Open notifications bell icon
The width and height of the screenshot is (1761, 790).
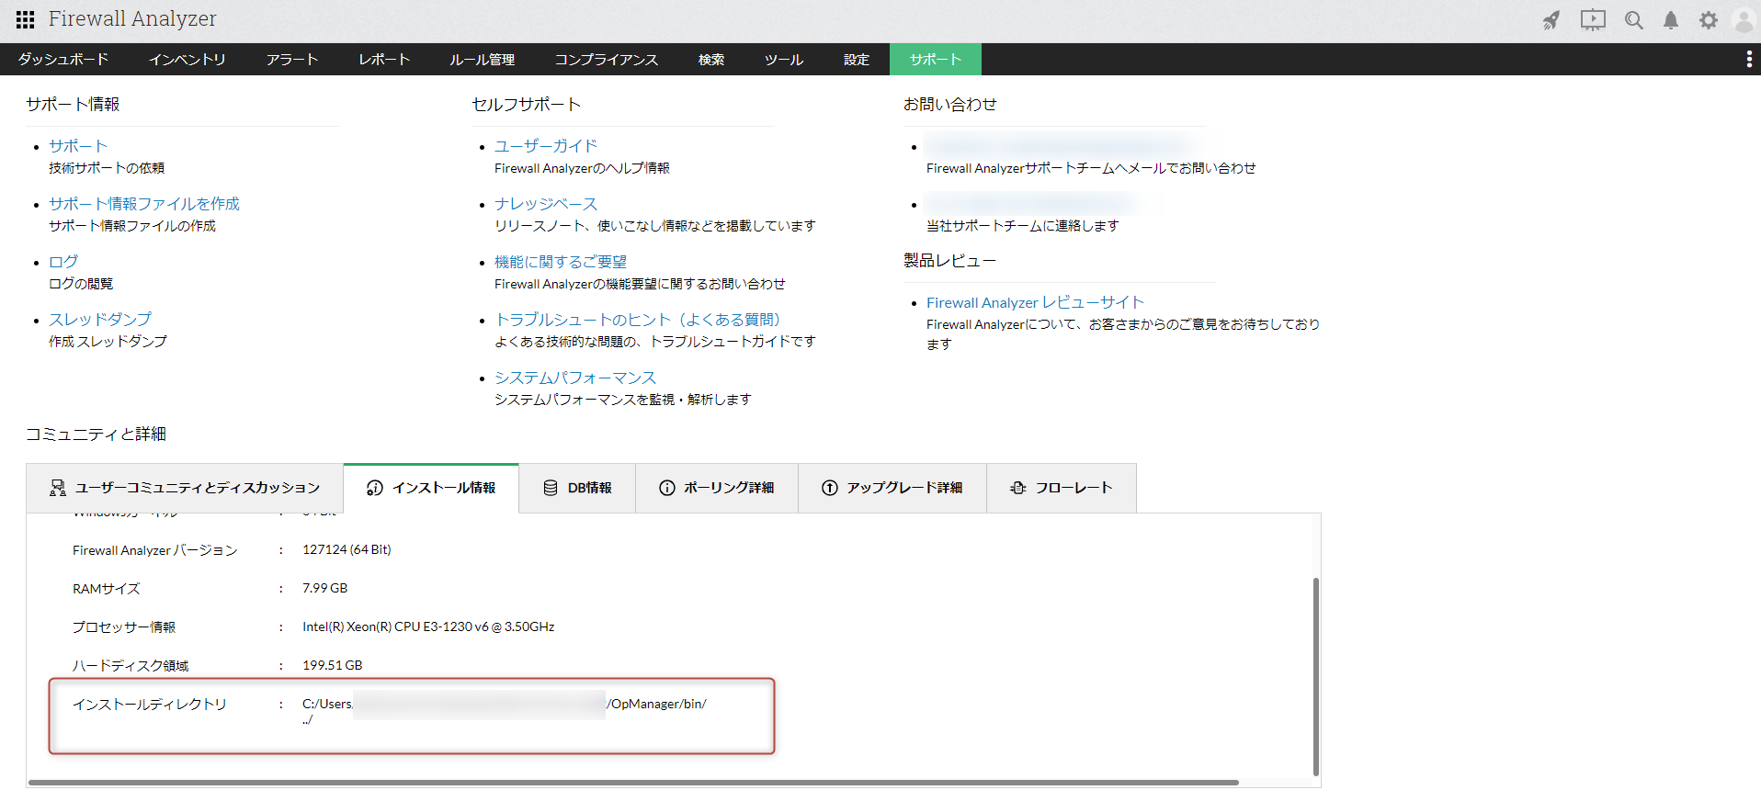1671,20
